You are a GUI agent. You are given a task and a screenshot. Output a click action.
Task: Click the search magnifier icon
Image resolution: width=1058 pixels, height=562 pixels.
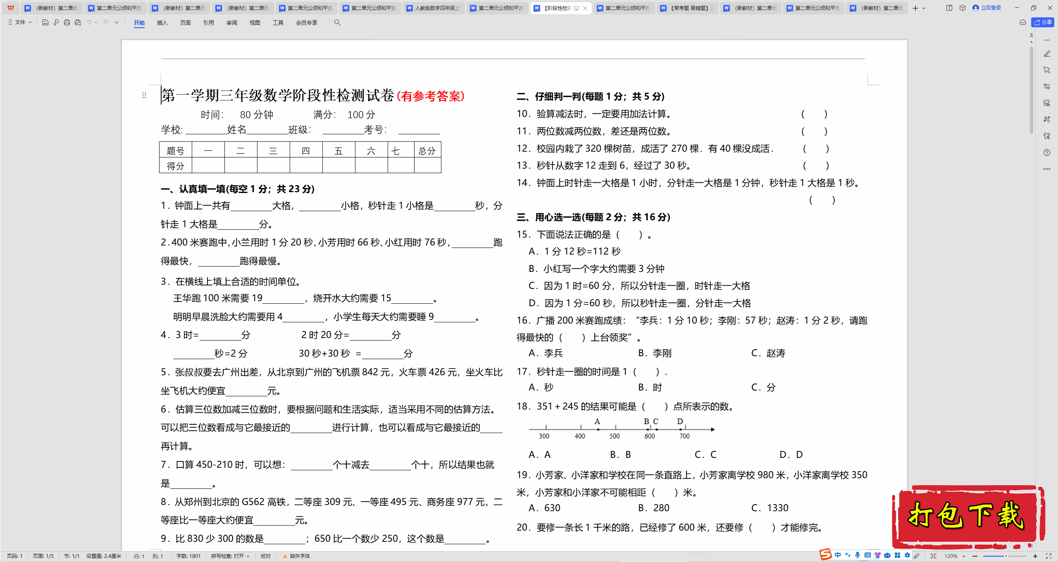pos(337,23)
